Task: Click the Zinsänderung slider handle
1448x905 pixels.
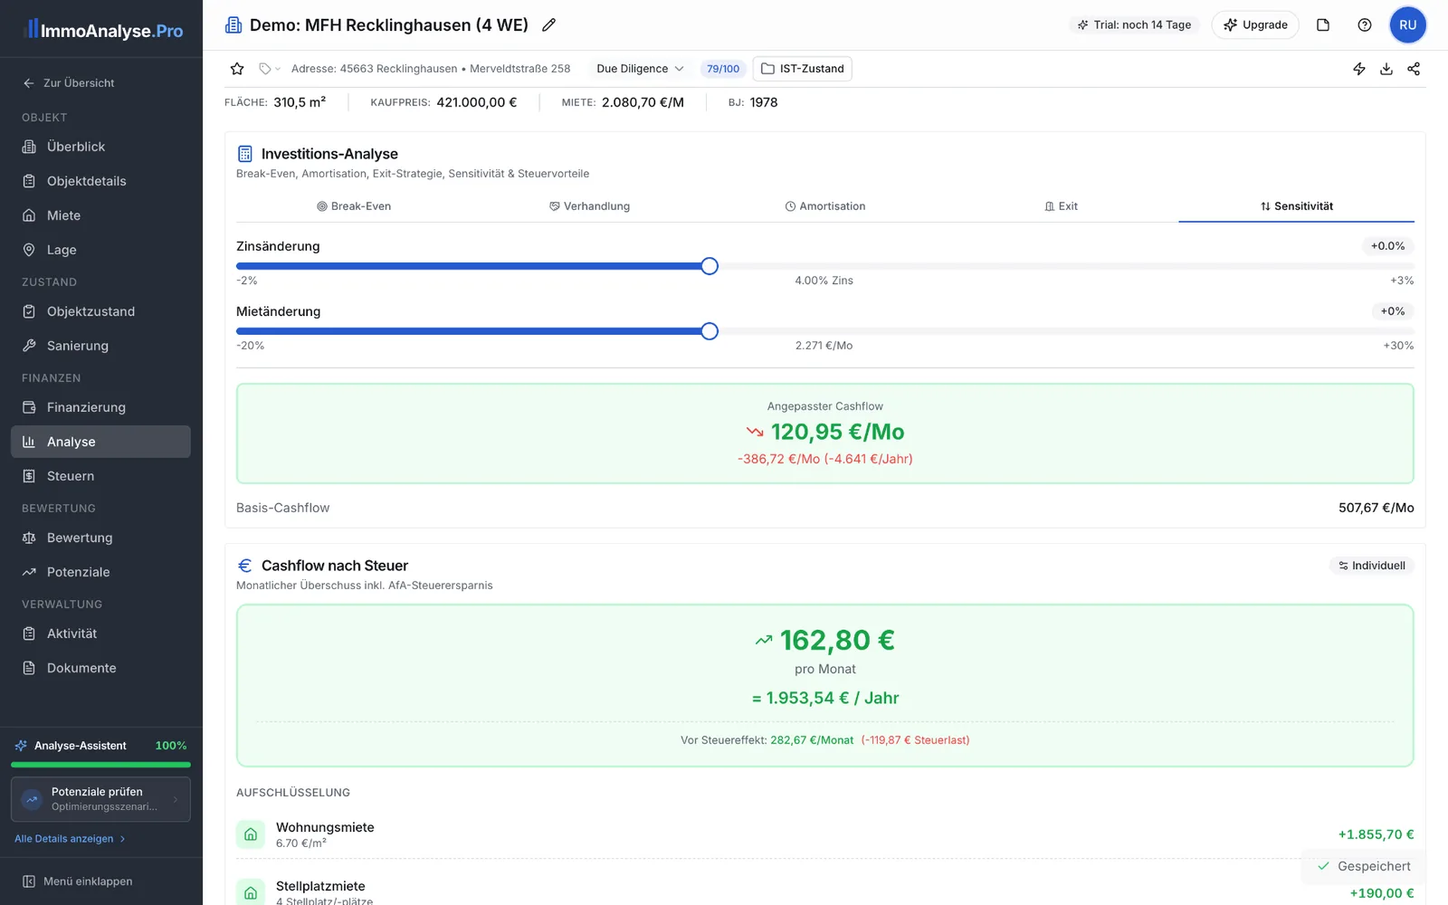Action: (710, 266)
